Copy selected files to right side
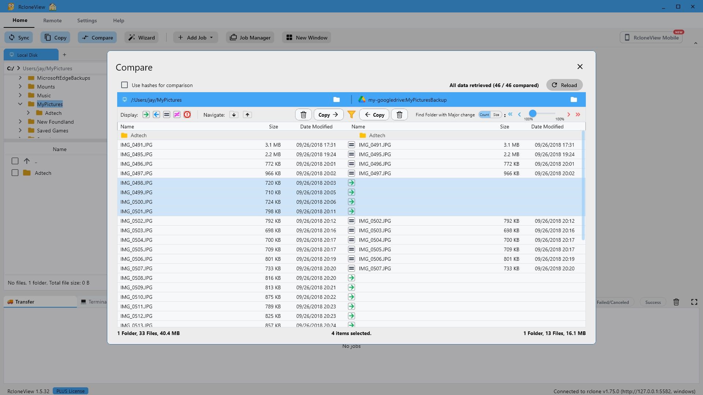703x395 pixels. pos(328,115)
